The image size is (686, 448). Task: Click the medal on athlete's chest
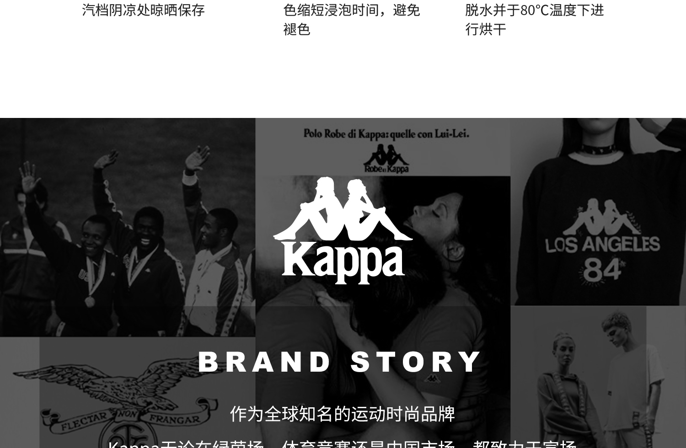tap(90, 301)
